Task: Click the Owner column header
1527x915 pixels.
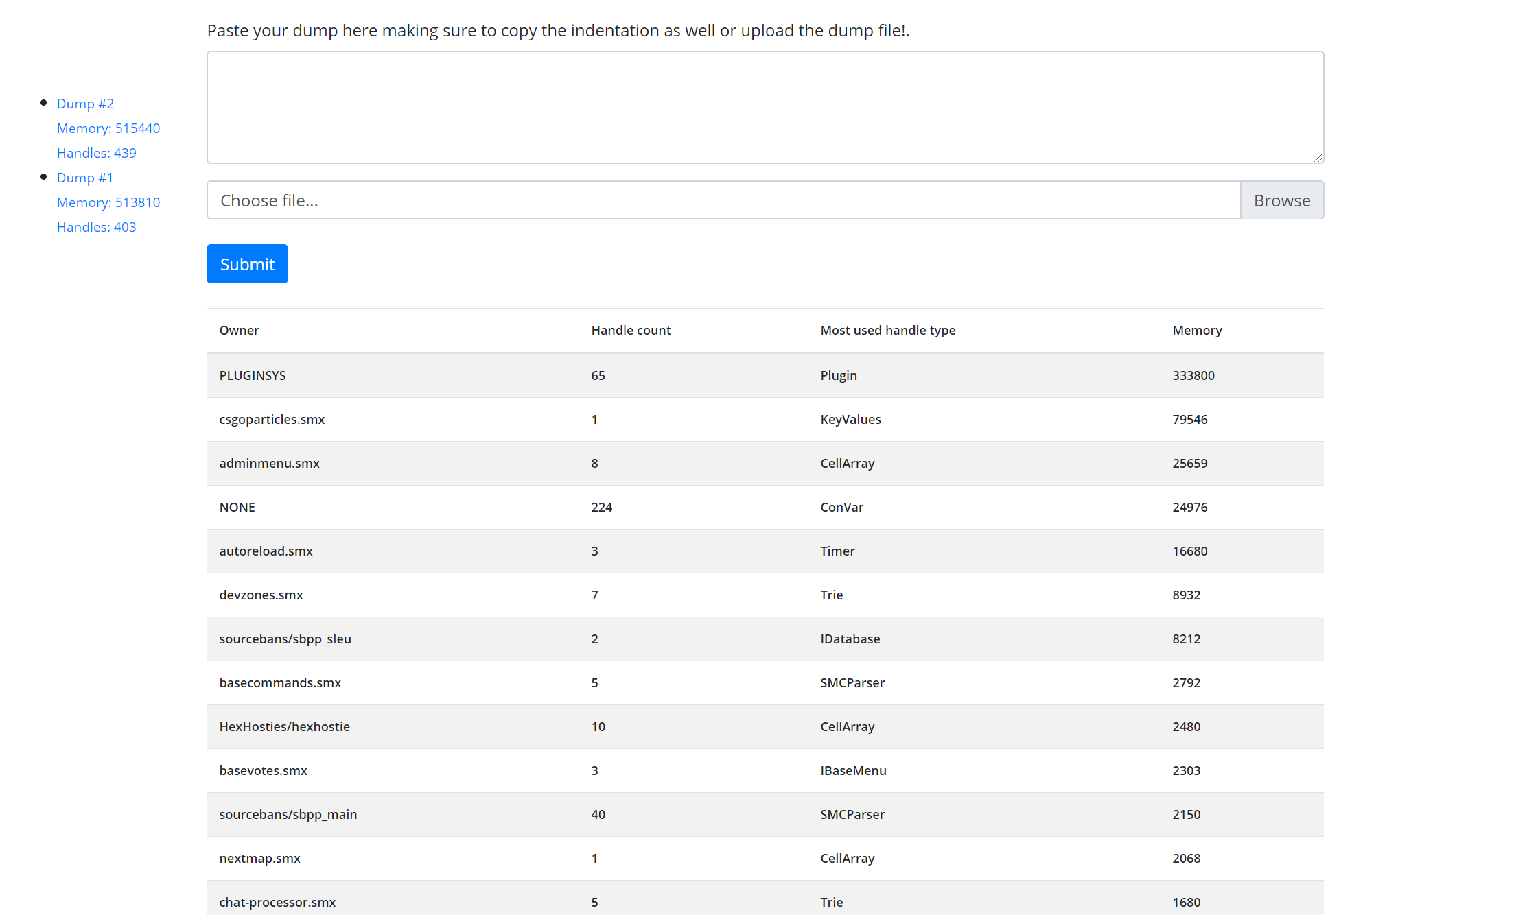Action: pos(239,330)
